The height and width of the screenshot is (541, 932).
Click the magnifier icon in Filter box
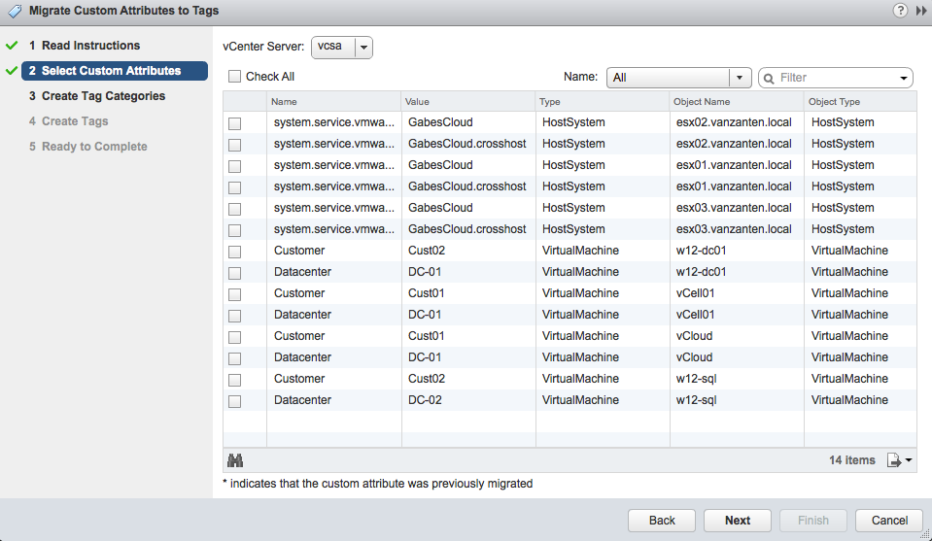[x=769, y=79]
